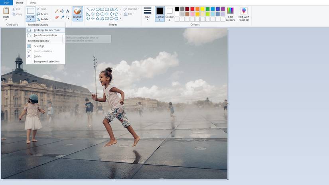Pick the red colour swatch
Viewport: 329px width, 185px height.
[x=192, y=9]
